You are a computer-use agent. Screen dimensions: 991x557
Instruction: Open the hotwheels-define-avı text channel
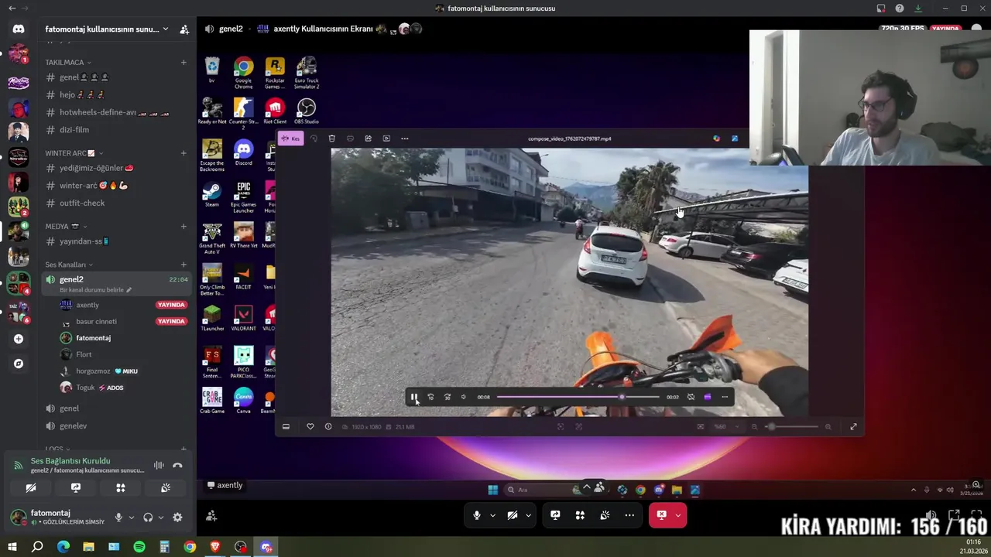coord(115,113)
